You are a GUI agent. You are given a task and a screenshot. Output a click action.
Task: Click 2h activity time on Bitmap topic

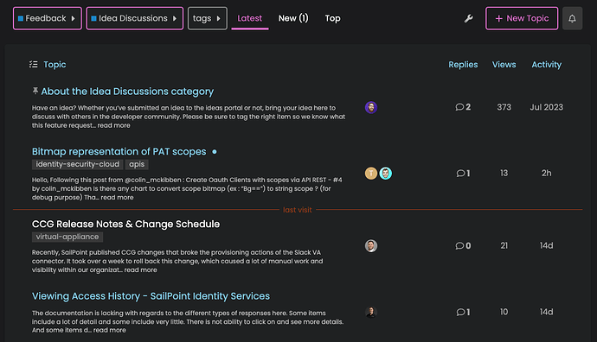click(546, 174)
